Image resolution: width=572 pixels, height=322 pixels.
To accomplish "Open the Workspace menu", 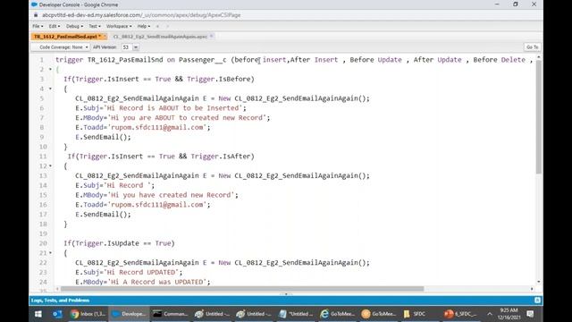I will pos(119,26).
